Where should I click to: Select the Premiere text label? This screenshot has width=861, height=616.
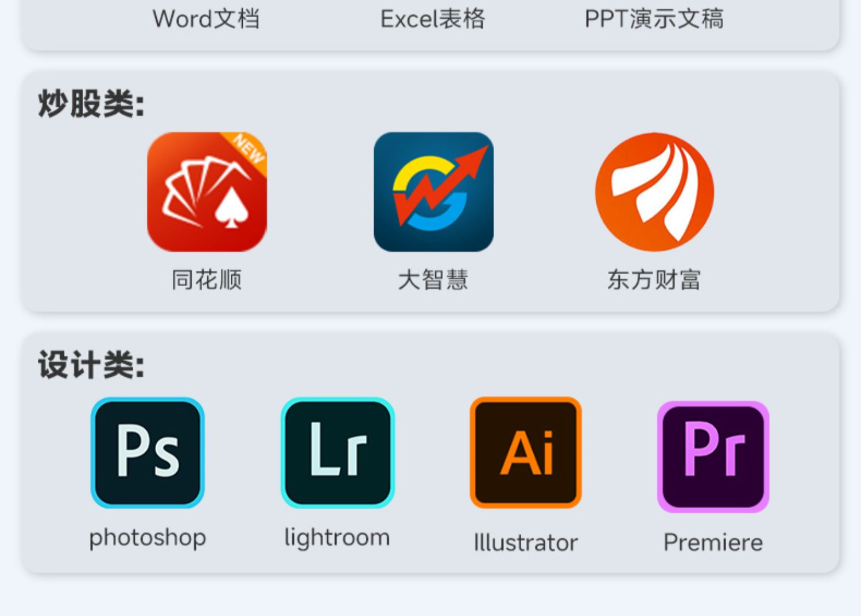tap(713, 543)
